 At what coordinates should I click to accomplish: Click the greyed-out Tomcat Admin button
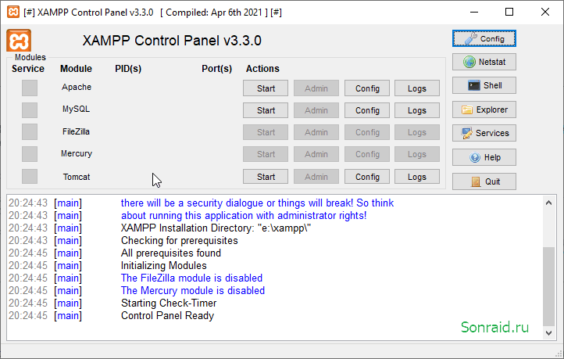pyautogui.click(x=316, y=177)
